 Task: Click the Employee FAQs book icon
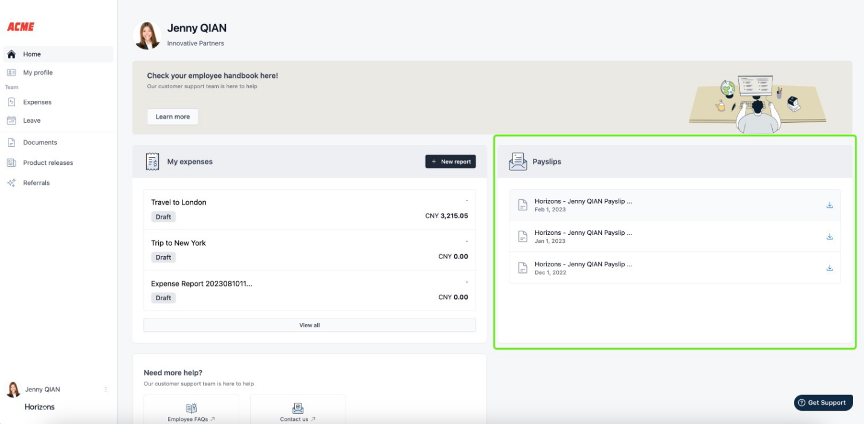(x=191, y=408)
